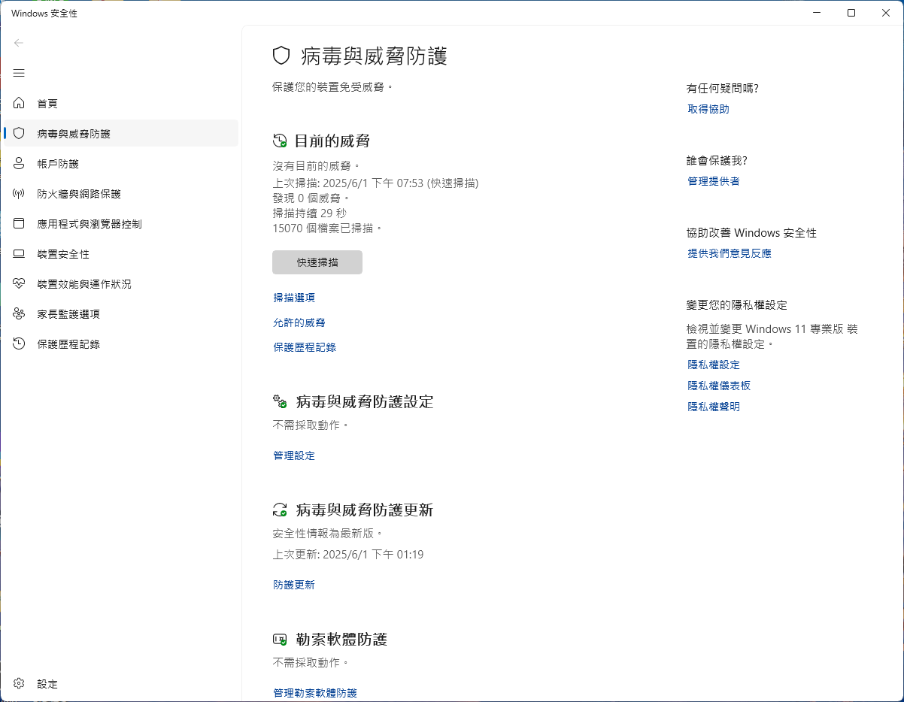Open the 允許的威脅 link

click(299, 322)
